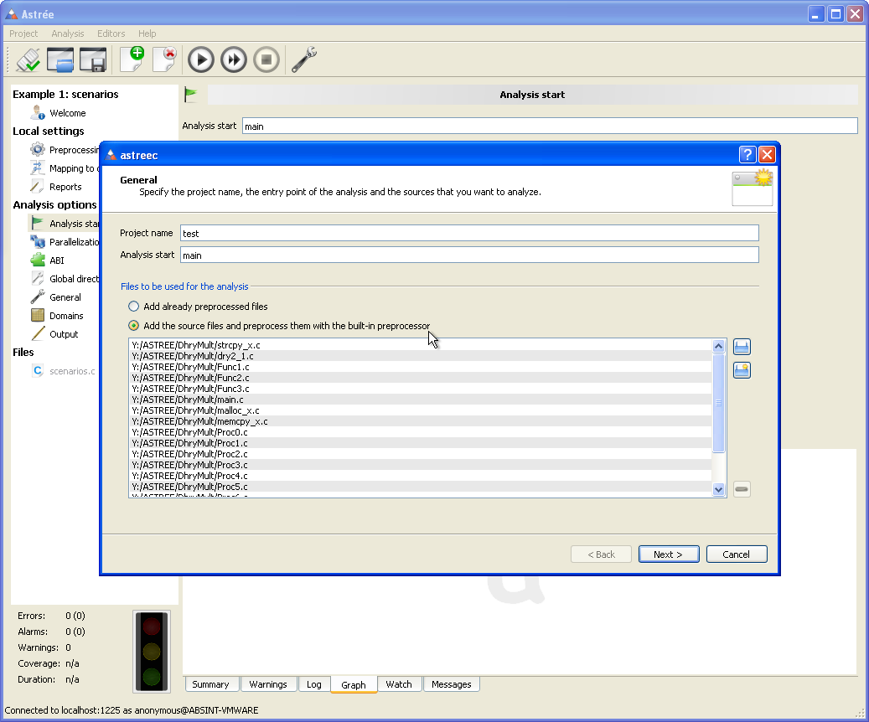Stop analysis with the stop button
Screen dimensions: 869x722
pyautogui.click(x=266, y=59)
